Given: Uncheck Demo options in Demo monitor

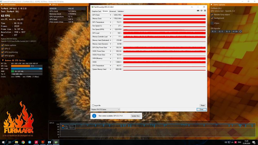Looking at the screenshot, I should coord(3,45).
